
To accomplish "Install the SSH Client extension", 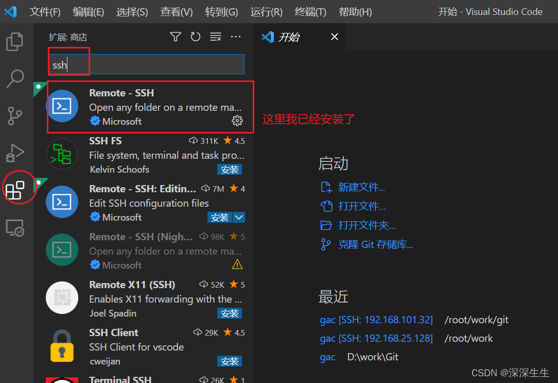I will (x=230, y=361).
